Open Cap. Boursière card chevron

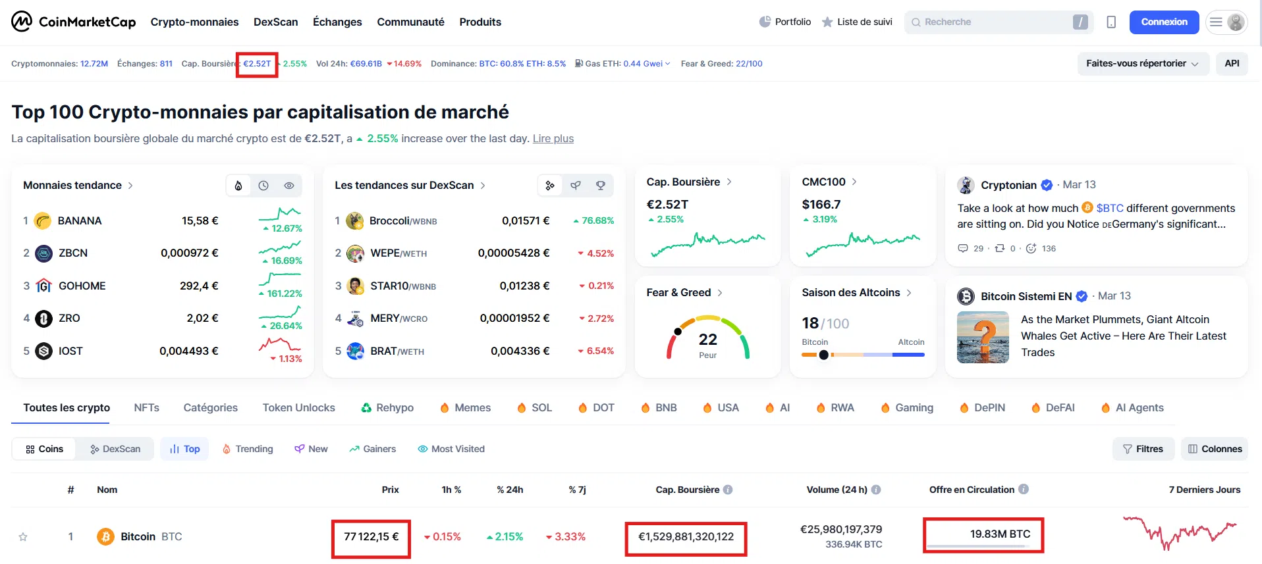(x=729, y=182)
